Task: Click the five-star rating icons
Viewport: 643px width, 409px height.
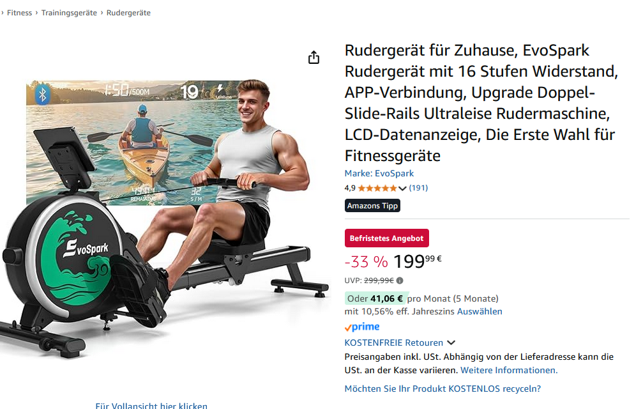Action: [377, 189]
